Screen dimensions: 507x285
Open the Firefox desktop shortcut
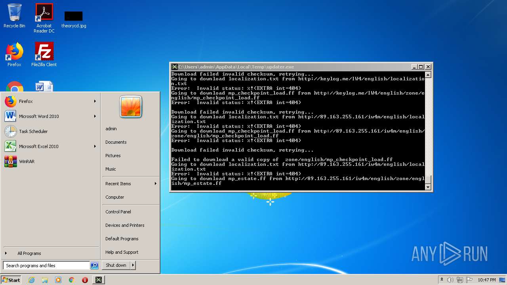pos(14,55)
